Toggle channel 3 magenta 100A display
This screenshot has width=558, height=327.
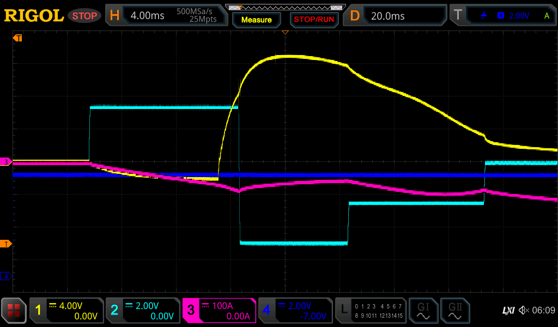tap(219, 311)
